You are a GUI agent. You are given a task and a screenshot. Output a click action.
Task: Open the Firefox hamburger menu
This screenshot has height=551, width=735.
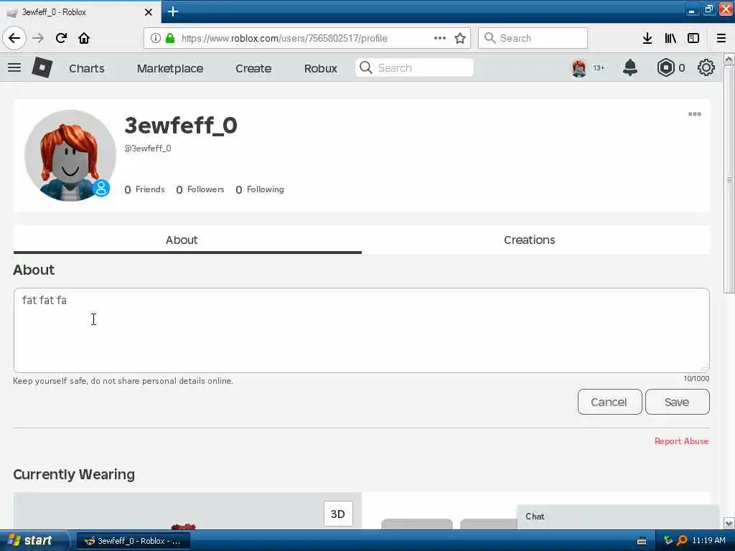(721, 38)
